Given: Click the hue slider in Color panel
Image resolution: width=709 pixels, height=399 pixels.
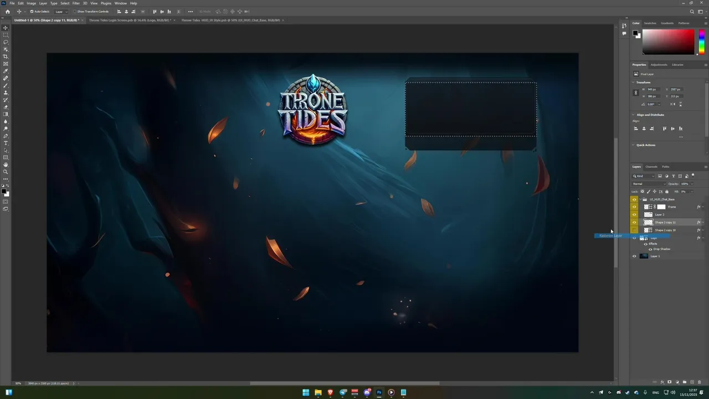Looking at the screenshot, I should click(701, 42).
